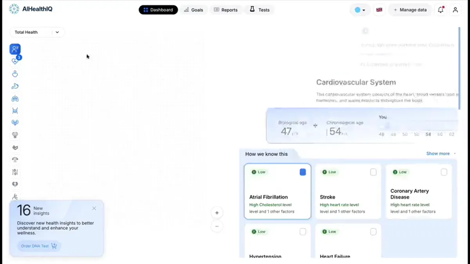Screen dimensions: 470x264
Task: Click the 54 marker on age scale
Action: [x=428, y=134]
